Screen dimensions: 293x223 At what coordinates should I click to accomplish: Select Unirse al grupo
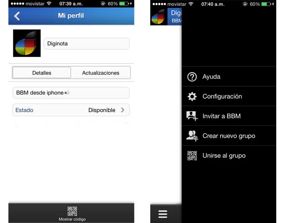pyautogui.click(x=229, y=156)
